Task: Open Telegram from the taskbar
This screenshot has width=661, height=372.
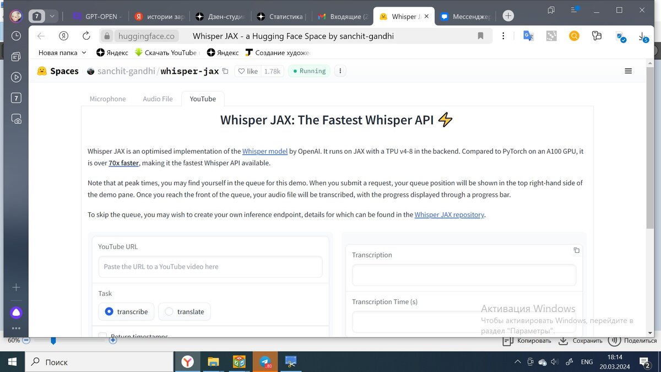Action: [266, 362]
